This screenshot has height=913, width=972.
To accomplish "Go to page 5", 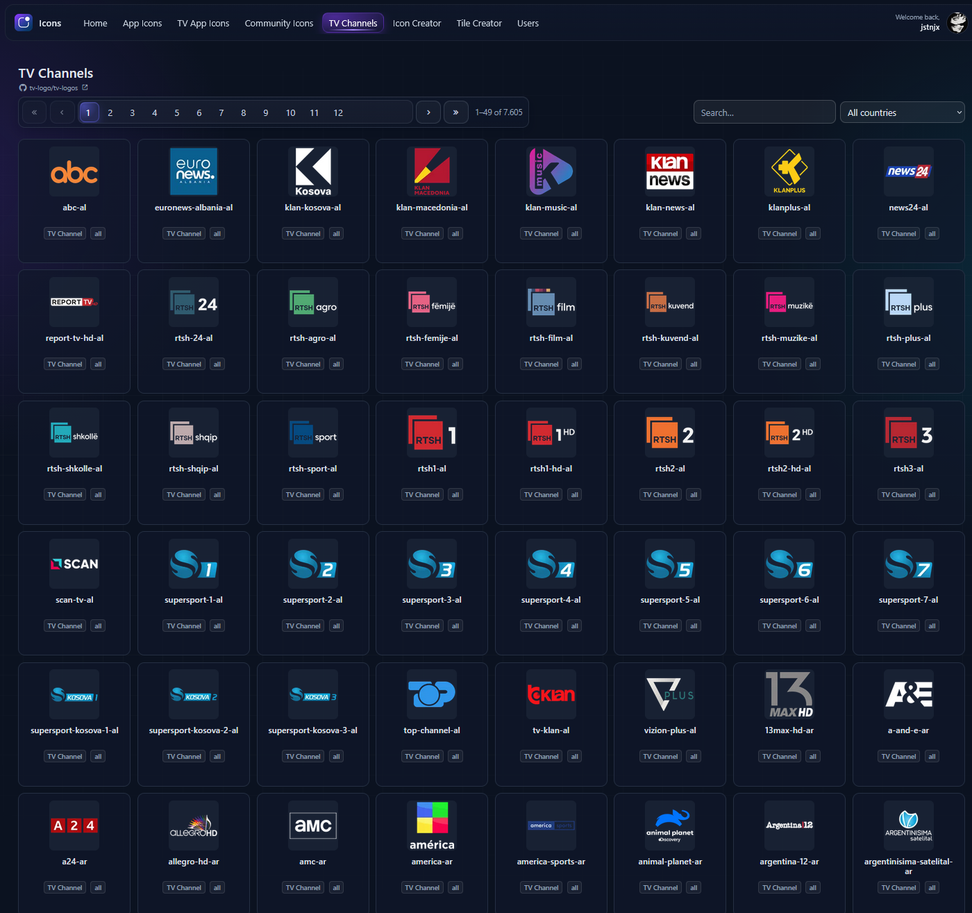I will pos(177,112).
